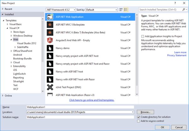Click icon for Nancy with ASP.NET host with Razor
The width and height of the screenshot is (189, 131).
pyautogui.click(x=50, y=80)
